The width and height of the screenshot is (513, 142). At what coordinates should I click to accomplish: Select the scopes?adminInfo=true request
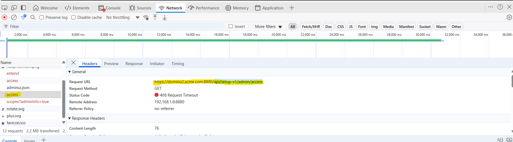click(x=28, y=102)
